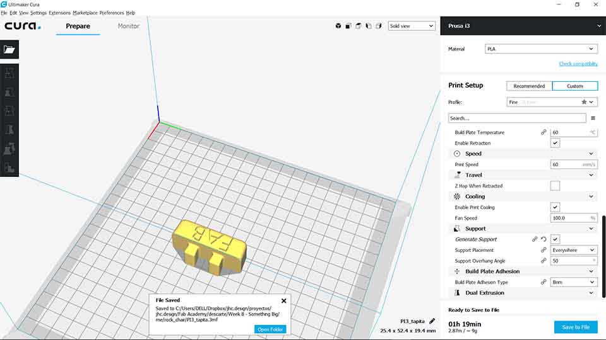Click the Save to File button
This screenshot has height=340, width=606.
(x=576, y=327)
